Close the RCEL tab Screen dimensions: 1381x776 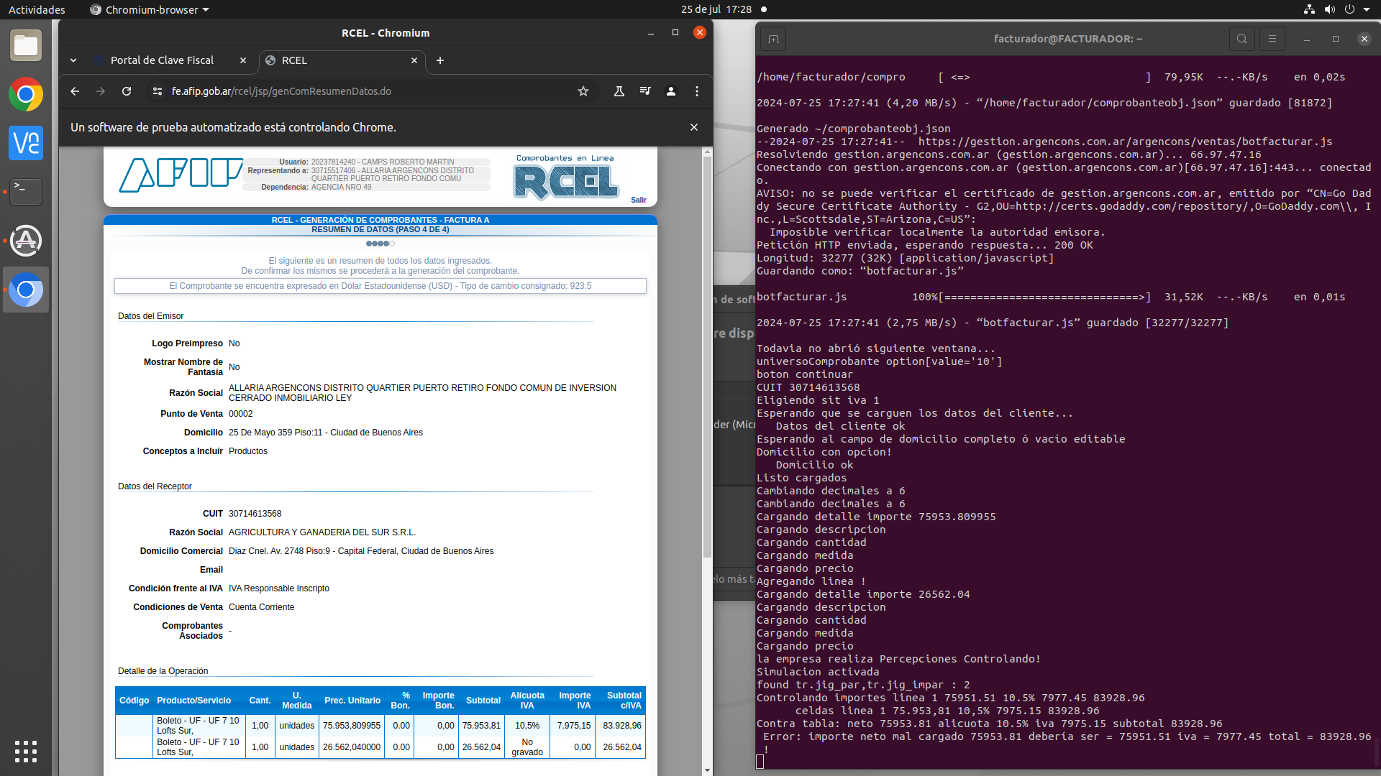[414, 60]
